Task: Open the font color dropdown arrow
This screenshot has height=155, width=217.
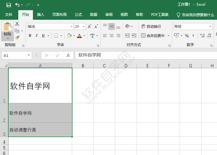Action: 84,36
